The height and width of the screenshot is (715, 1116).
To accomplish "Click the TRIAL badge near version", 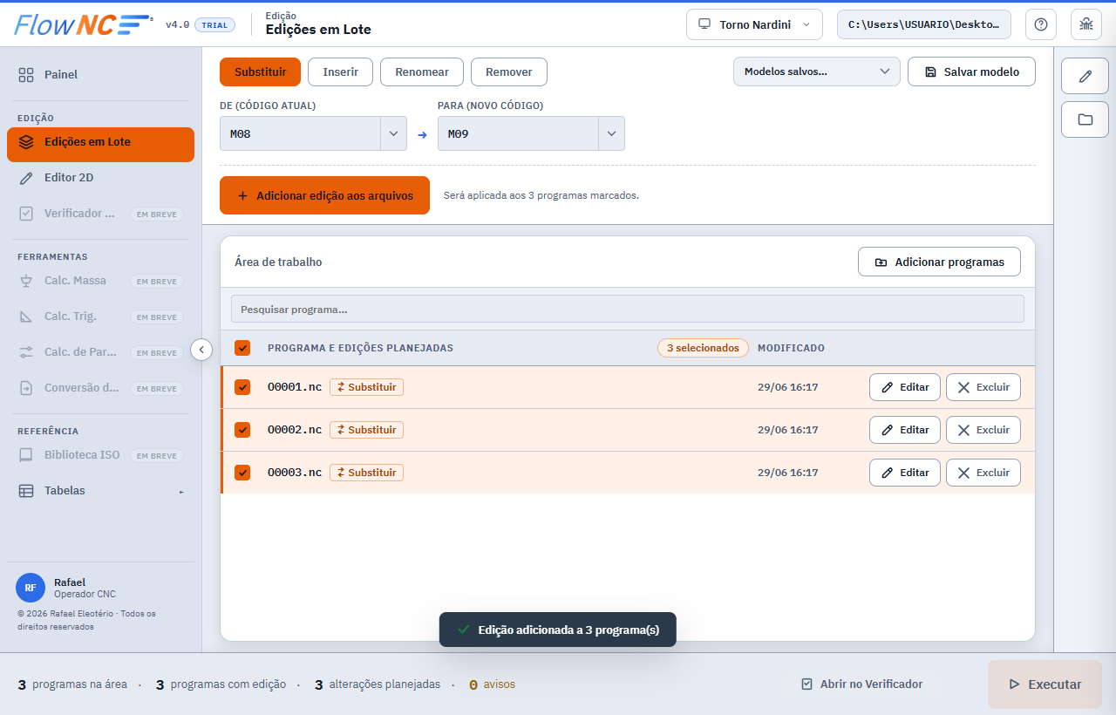I will [x=214, y=25].
